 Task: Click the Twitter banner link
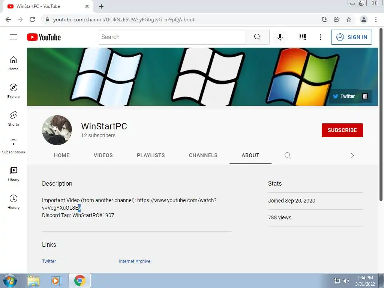[344, 96]
